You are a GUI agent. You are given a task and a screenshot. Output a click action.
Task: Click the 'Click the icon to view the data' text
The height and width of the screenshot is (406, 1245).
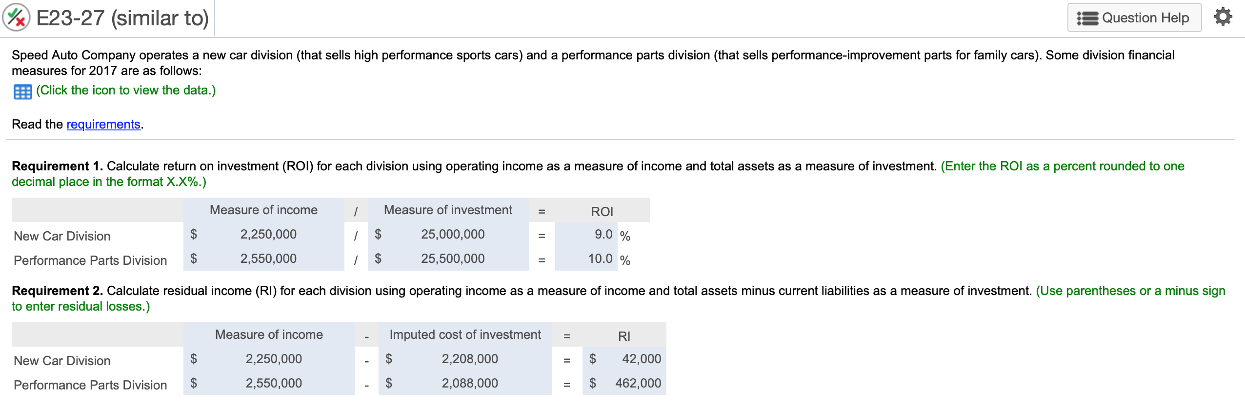(126, 91)
